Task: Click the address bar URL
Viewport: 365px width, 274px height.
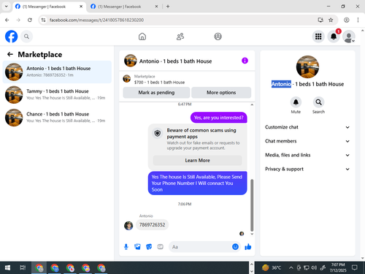Action: point(96,20)
